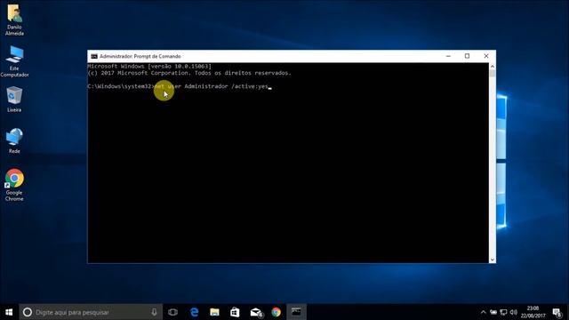
Task: Click the 'Microsoft Windows [versão 10.0.15063]' line
Action: pos(149,67)
